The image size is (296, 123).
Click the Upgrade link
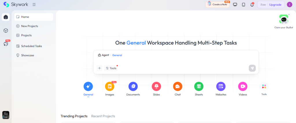(275, 5)
